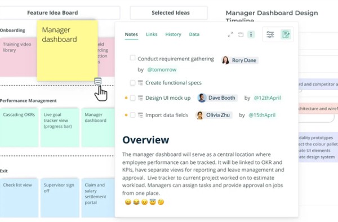
Task: Select the yellow Manager dashboard sticky note
Action: pos(68,51)
